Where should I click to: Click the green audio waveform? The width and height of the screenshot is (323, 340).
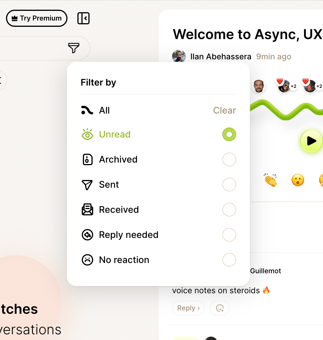(286, 110)
